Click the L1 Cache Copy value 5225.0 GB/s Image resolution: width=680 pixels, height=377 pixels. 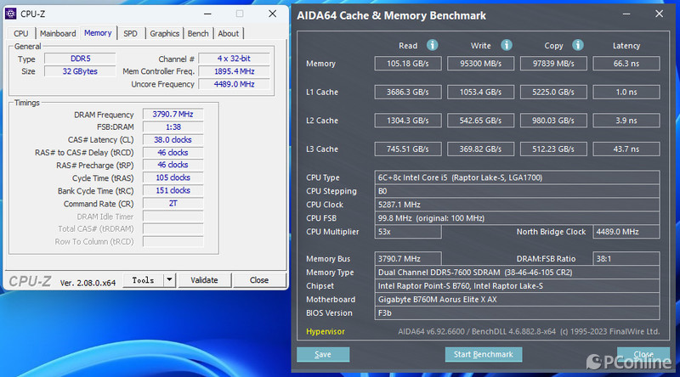(x=553, y=92)
